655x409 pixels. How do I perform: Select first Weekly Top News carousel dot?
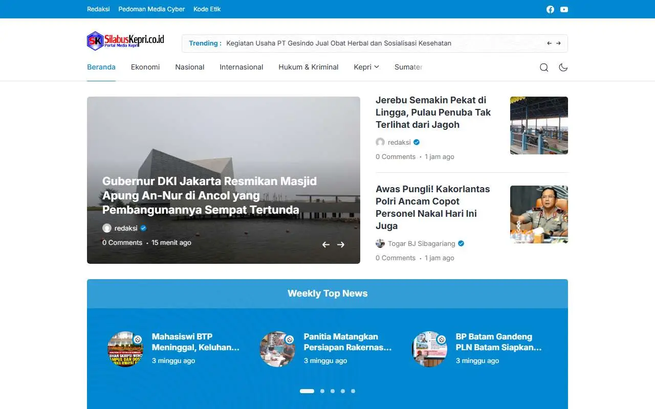[307, 391]
